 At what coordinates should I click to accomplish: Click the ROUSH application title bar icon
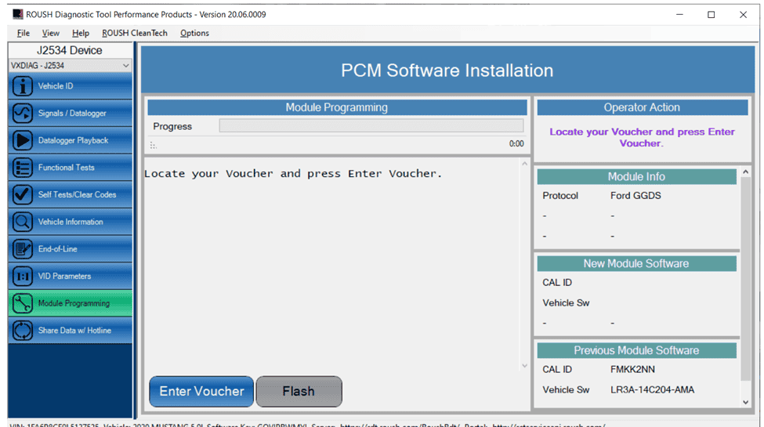click(x=17, y=14)
